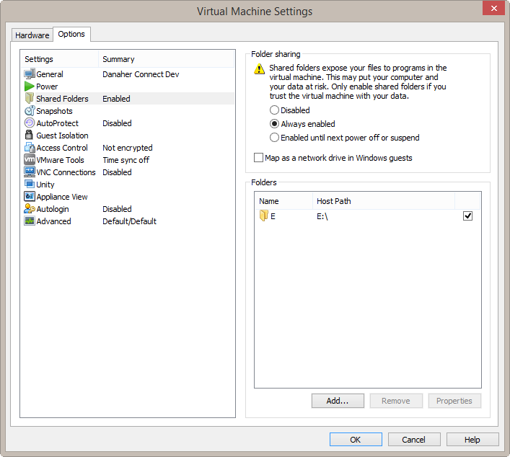This screenshot has width=510, height=457.
Task: Click the folder icon beside shared folder E
Action: pyautogui.click(x=264, y=216)
